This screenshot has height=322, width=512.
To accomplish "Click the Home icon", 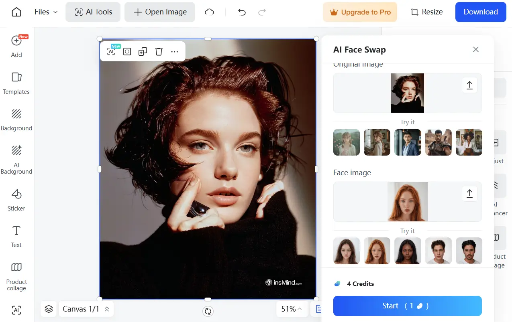I will click(x=16, y=12).
